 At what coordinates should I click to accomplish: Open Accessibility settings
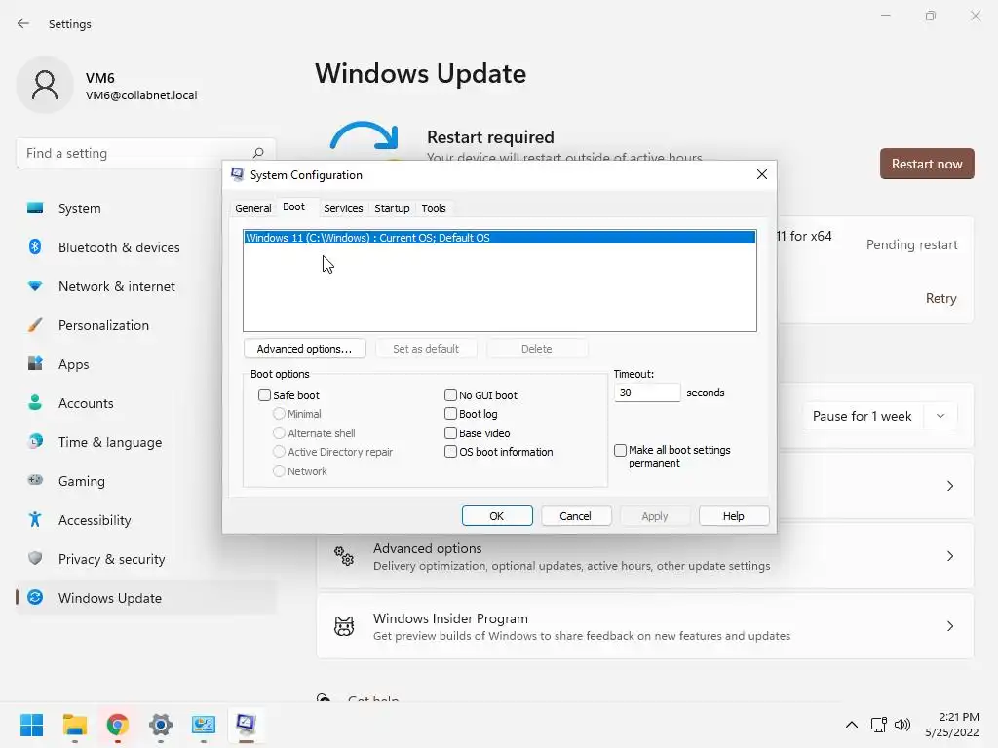coord(146,520)
